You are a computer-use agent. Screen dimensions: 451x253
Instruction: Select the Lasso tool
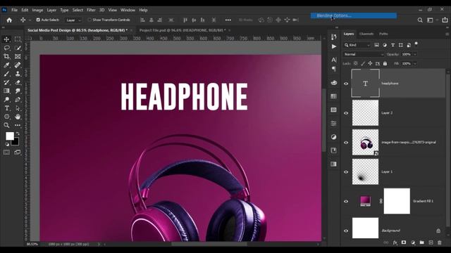coord(6,48)
